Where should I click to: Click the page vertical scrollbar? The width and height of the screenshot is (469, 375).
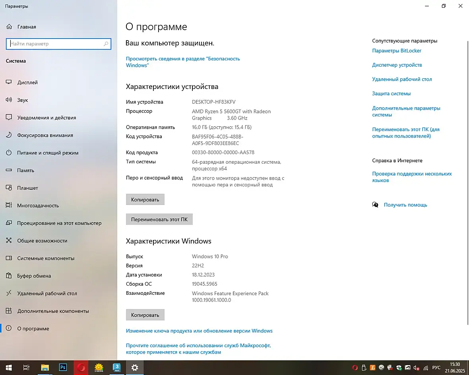467,182
